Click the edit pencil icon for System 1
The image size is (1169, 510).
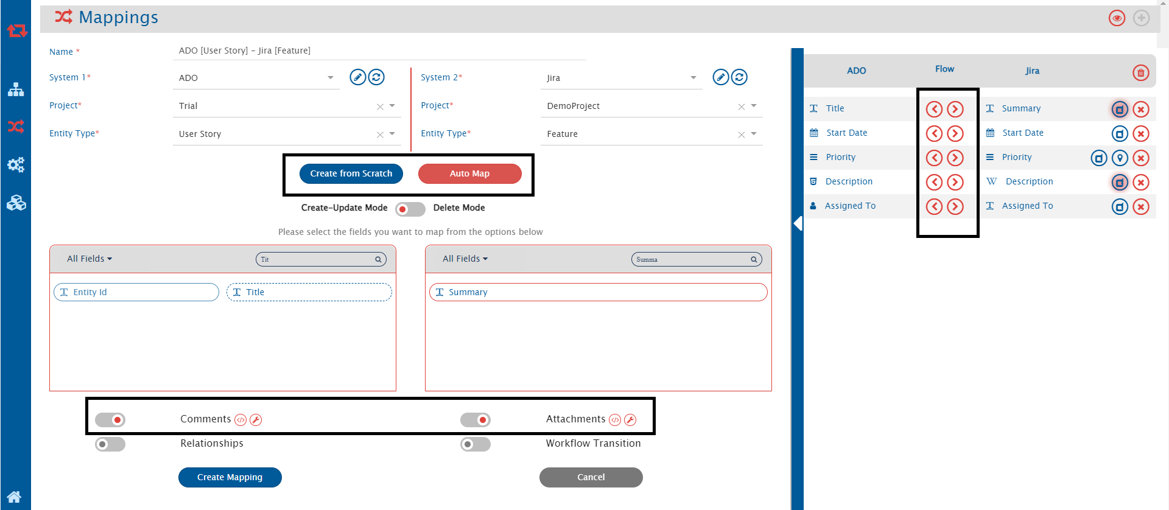tap(358, 77)
